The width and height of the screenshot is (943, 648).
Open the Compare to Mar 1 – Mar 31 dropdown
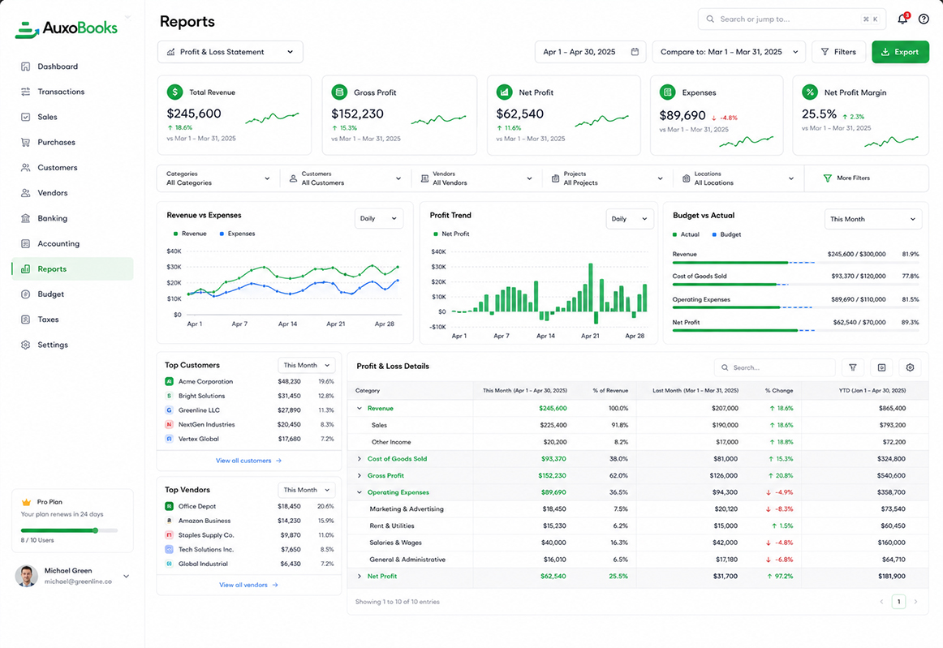pyautogui.click(x=729, y=52)
